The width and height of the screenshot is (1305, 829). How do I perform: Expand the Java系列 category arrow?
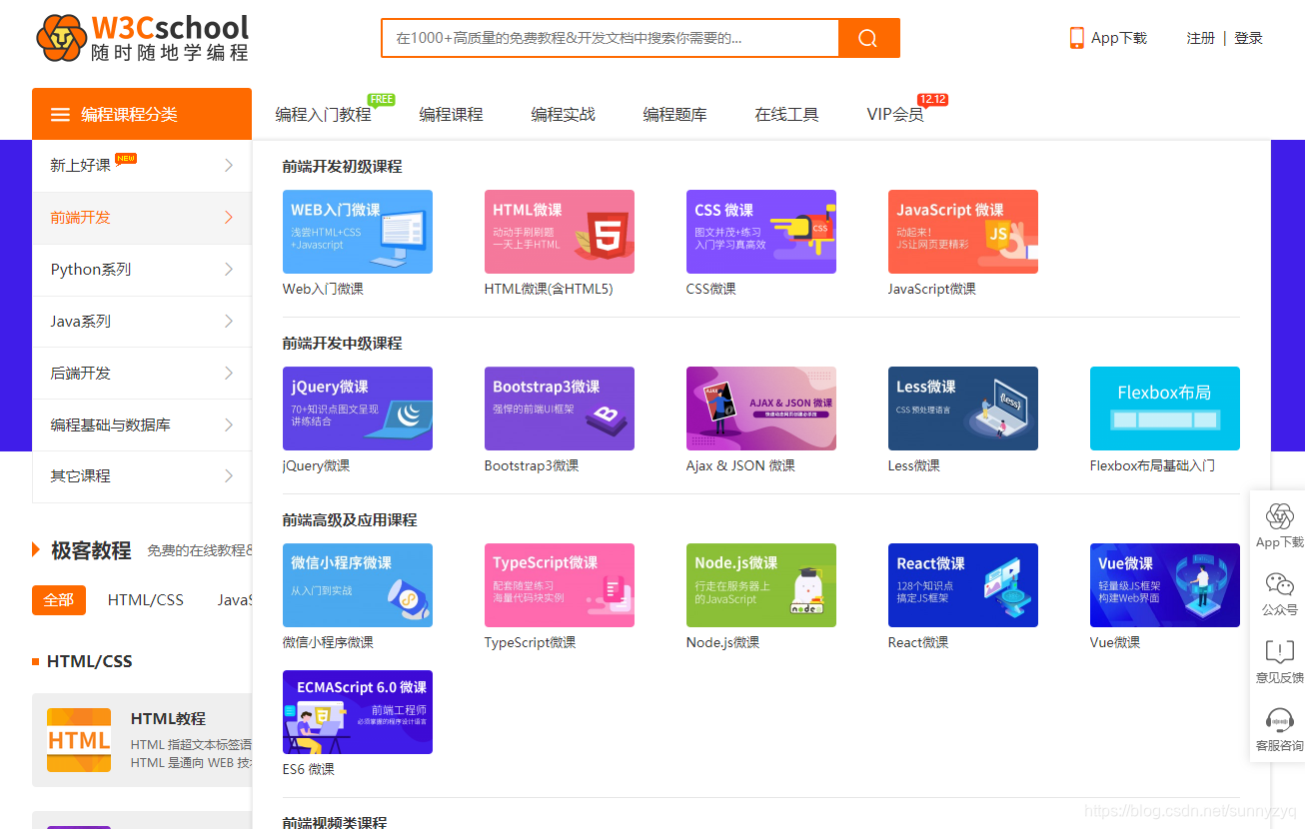coord(229,322)
